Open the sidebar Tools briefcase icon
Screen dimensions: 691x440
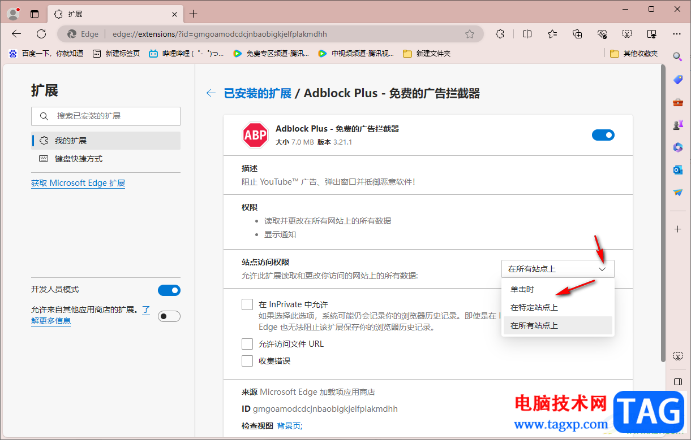pos(677,102)
